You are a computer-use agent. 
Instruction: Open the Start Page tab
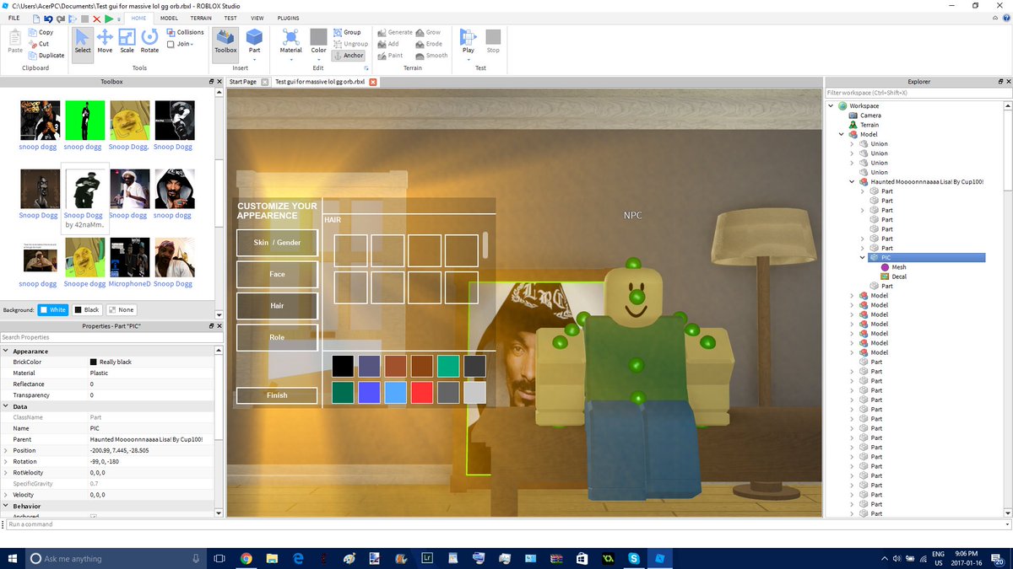coord(243,82)
